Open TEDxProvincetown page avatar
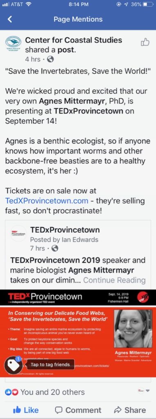Screen dimensions: 156x419 point(18,233)
